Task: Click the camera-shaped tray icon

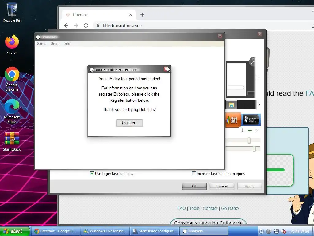Action: [269, 231]
